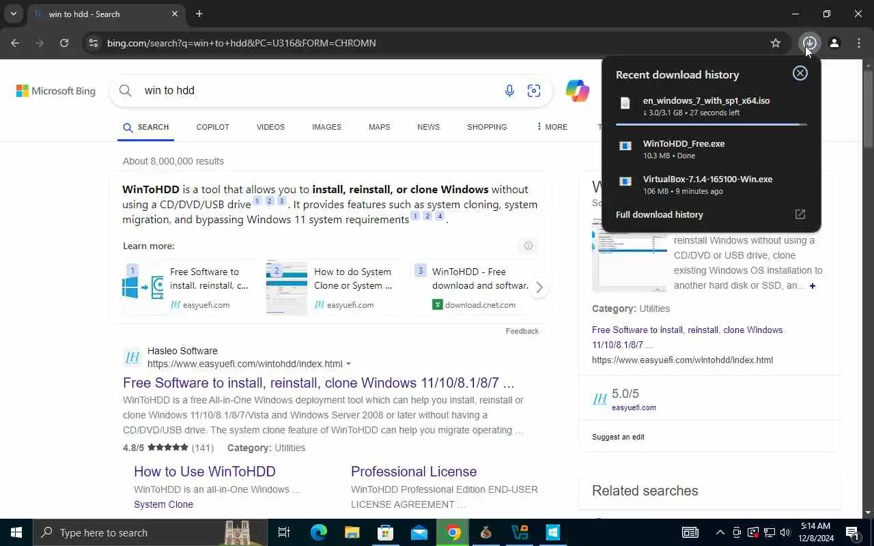Open the volume control in system tray

tap(785, 532)
